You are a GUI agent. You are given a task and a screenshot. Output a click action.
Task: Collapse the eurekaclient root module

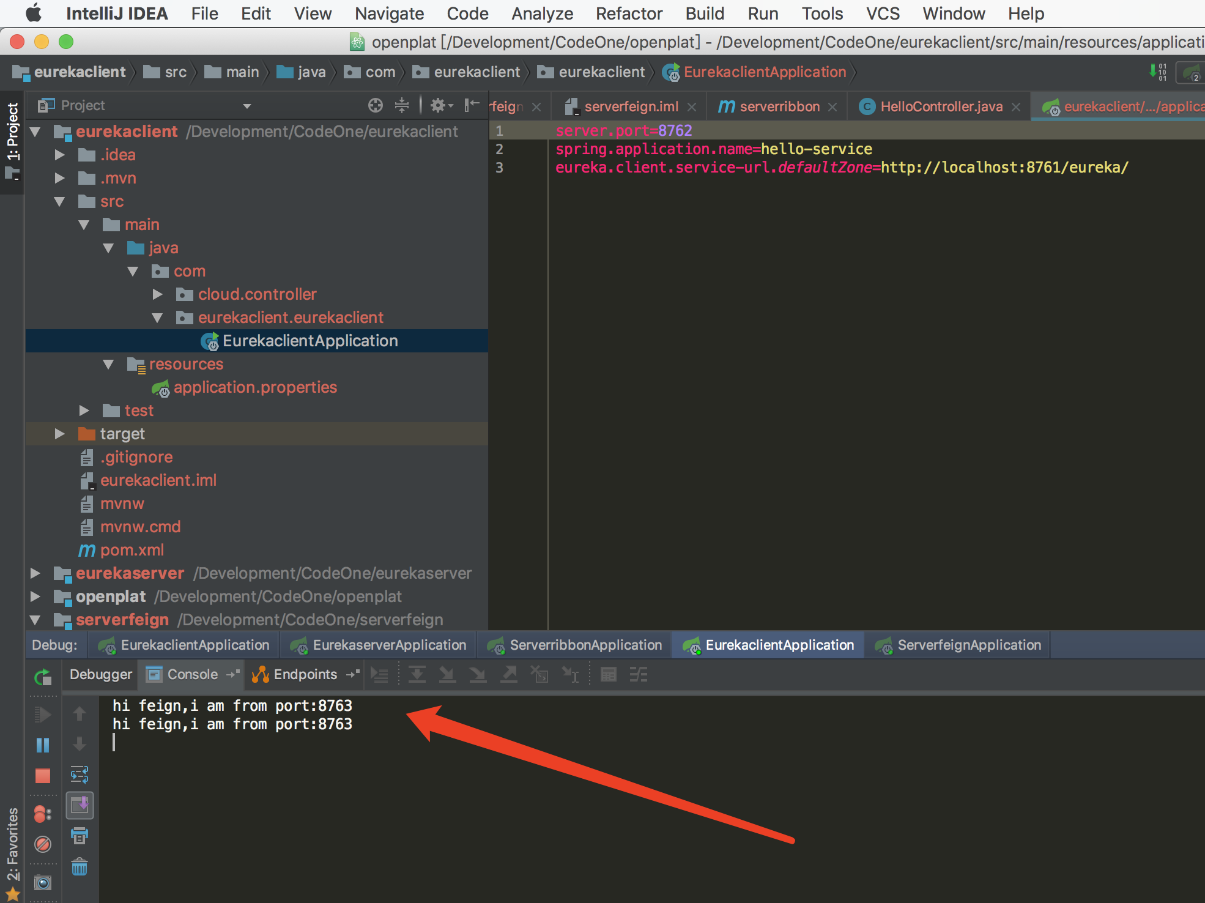35,132
